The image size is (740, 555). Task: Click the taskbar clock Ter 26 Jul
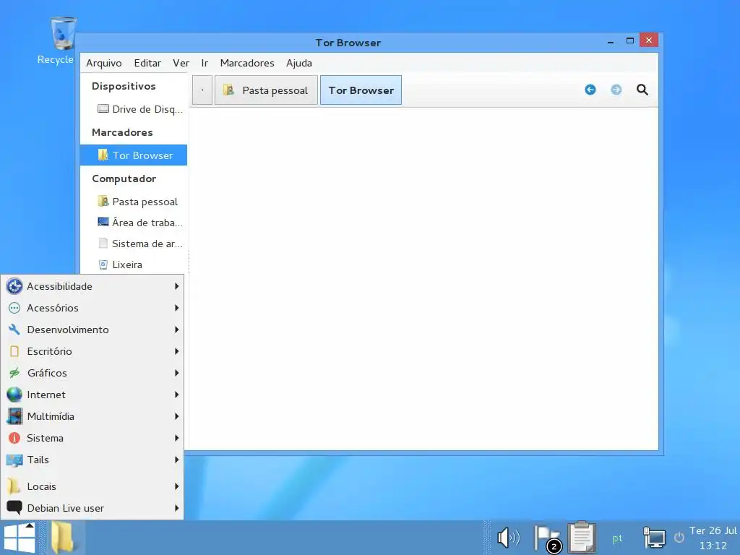pyautogui.click(x=713, y=538)
